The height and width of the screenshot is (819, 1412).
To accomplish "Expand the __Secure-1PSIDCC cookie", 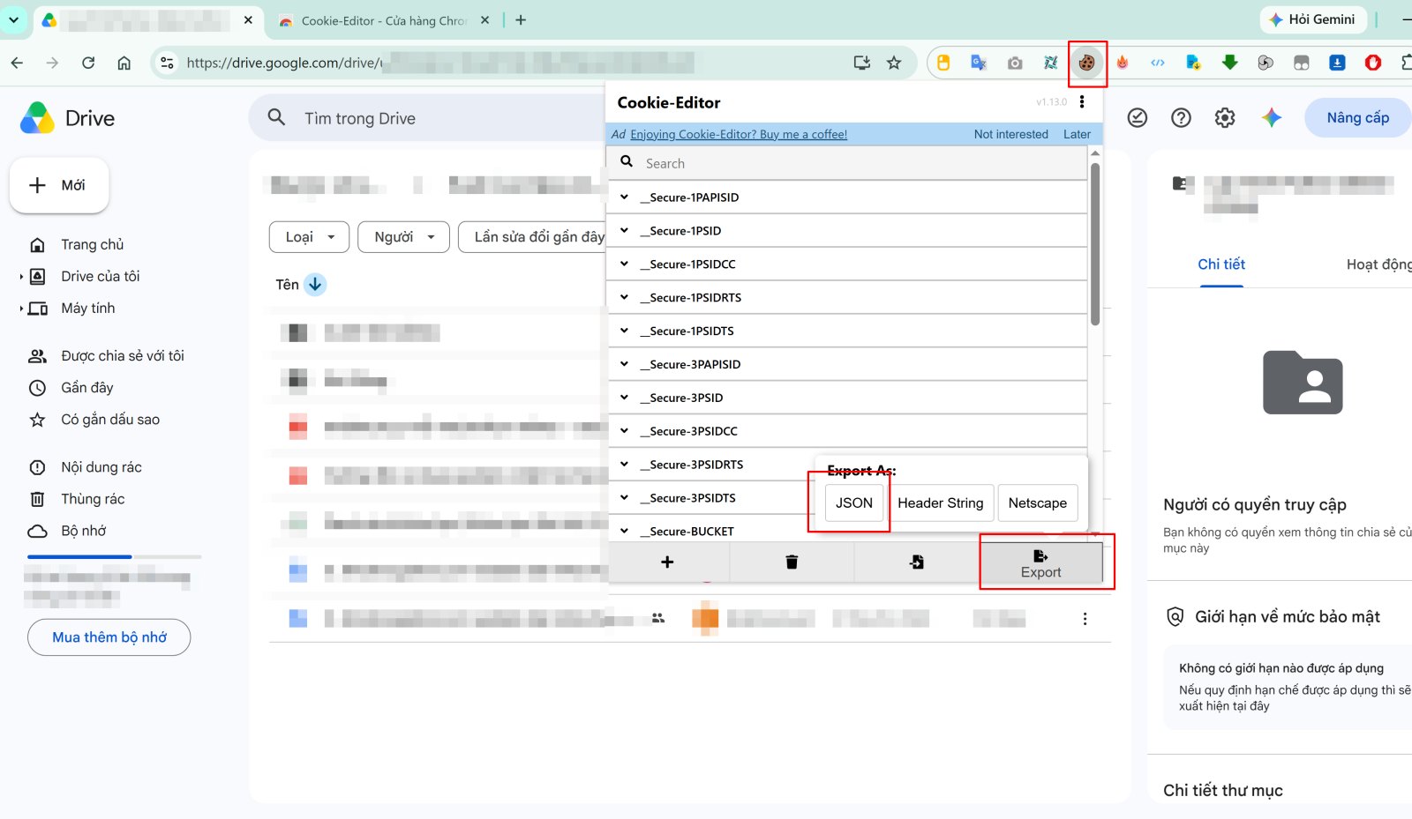I will click(847, 264).
